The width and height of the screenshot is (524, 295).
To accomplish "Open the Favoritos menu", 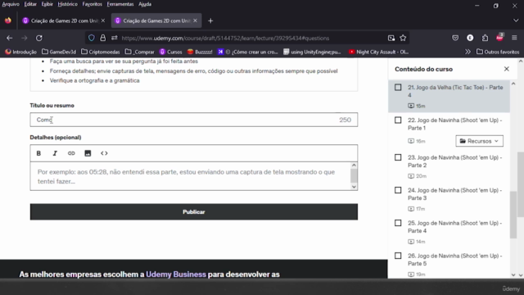I will click(93, 4).
